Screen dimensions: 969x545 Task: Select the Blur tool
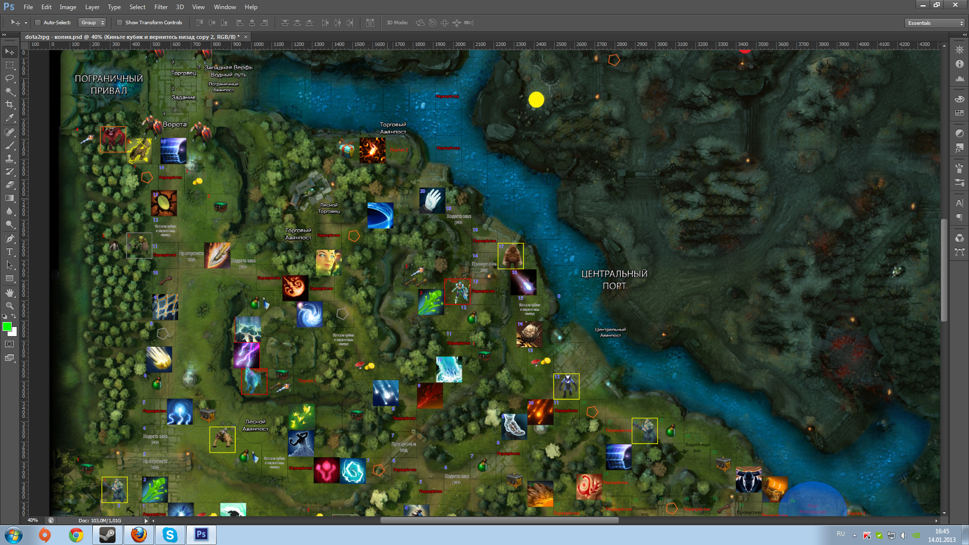(x=10, y=211)
